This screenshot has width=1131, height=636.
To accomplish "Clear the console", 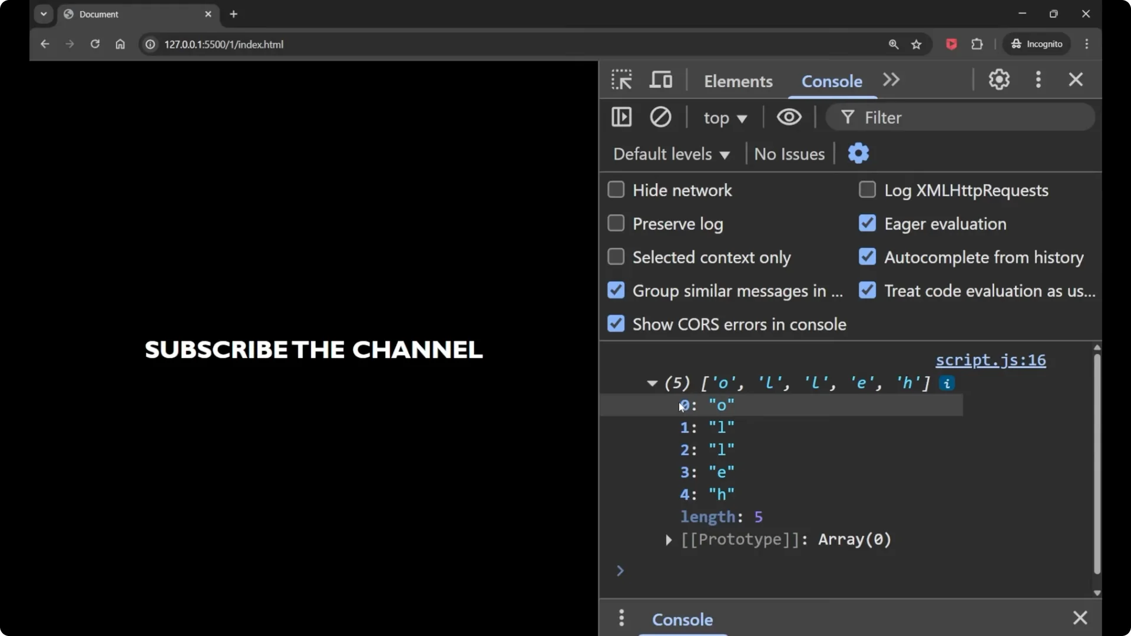I will pyautogui.click(x=660, y=117).
